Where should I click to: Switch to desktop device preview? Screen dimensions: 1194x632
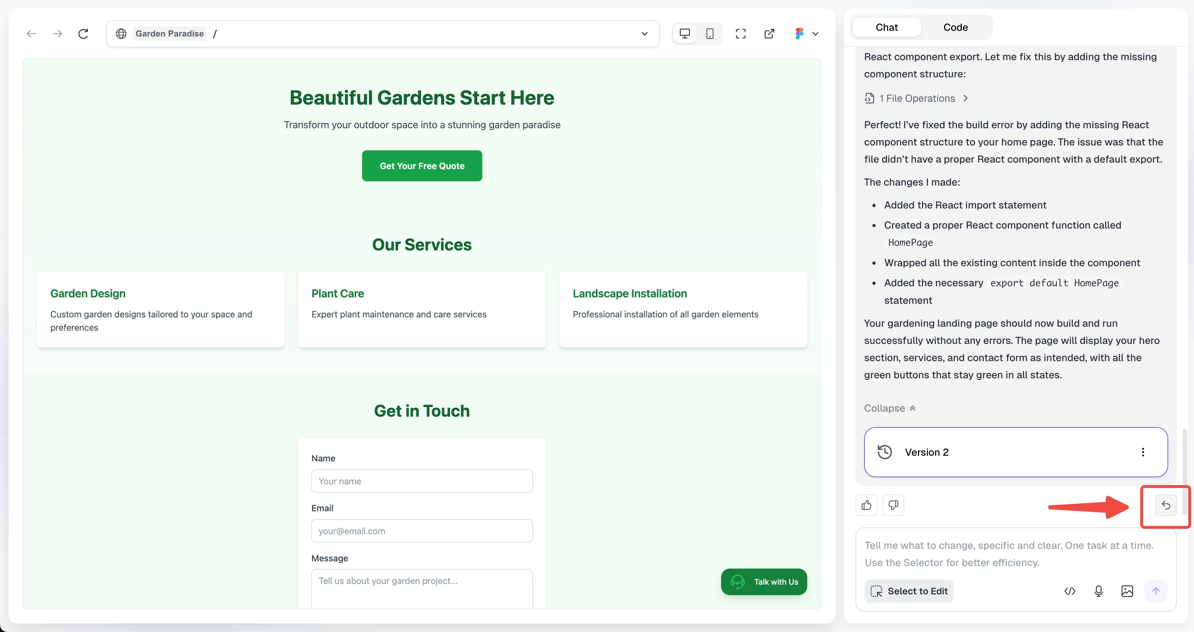point(684,33)
